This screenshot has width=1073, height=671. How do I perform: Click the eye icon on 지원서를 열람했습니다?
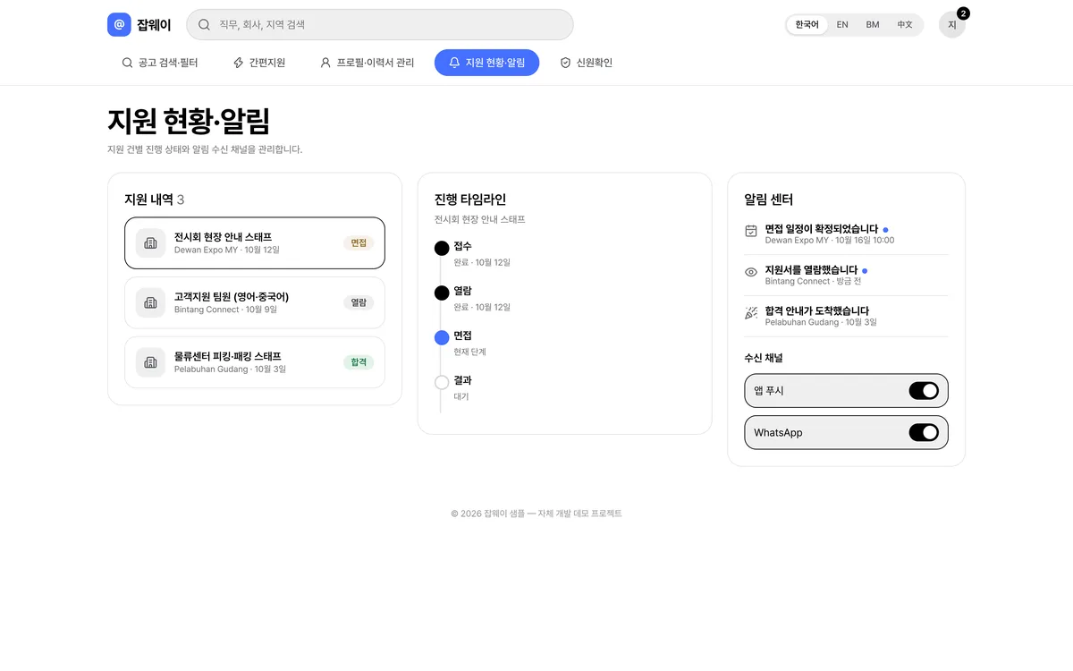[751, 272]
